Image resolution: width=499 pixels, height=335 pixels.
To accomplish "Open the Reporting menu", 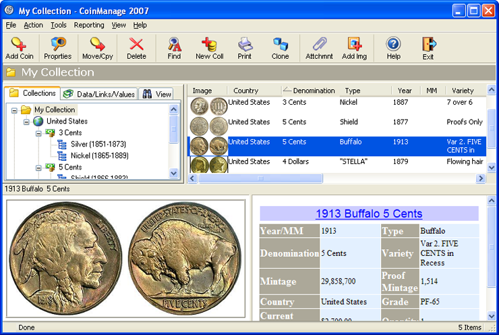I will click(x=89, y=25).
